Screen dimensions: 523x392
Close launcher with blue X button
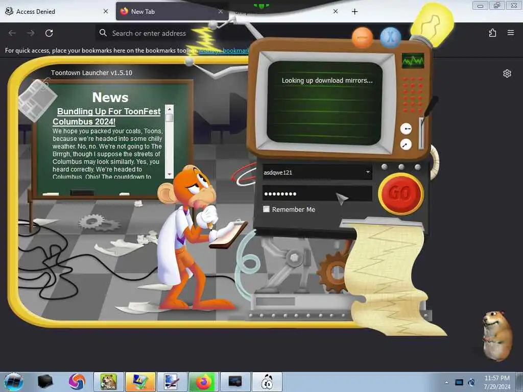[390, 37]
